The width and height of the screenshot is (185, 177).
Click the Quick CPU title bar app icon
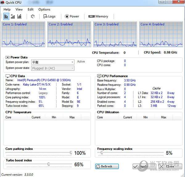pyautogui.click(x=3, y=3)
